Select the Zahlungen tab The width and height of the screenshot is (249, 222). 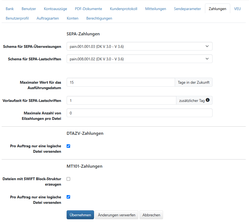pyautogui.click(x=217, y=9)
